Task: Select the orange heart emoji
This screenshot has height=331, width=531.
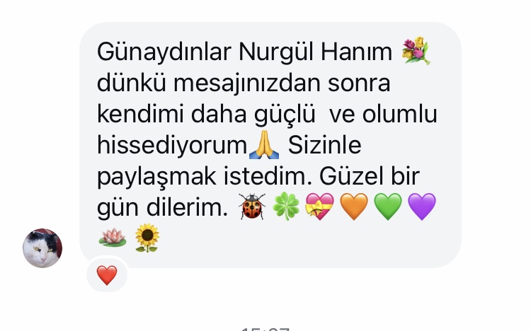Action: 354,207
